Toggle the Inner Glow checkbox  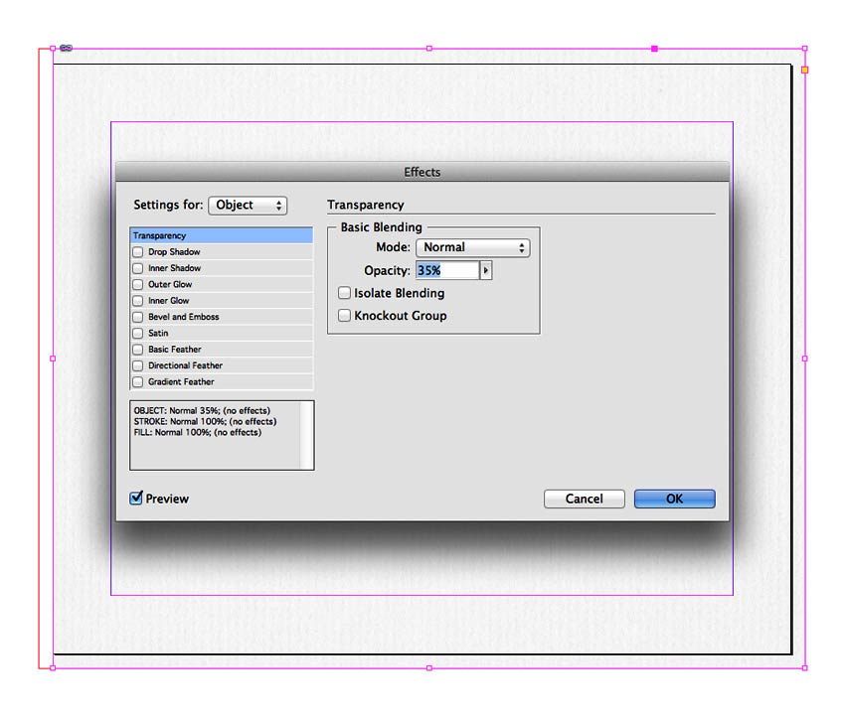click(x=138, y=300)
